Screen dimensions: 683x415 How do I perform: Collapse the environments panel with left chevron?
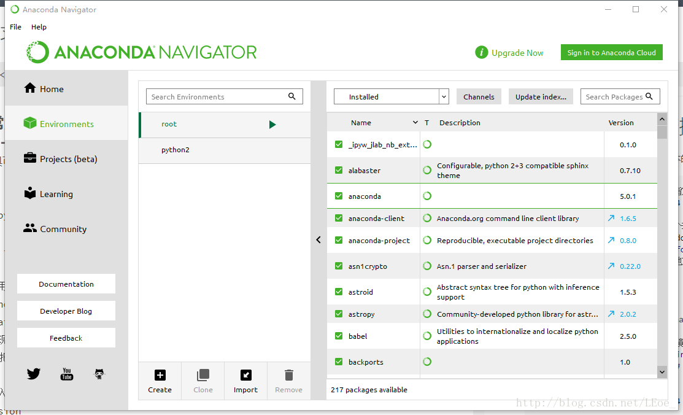(318, 240)
